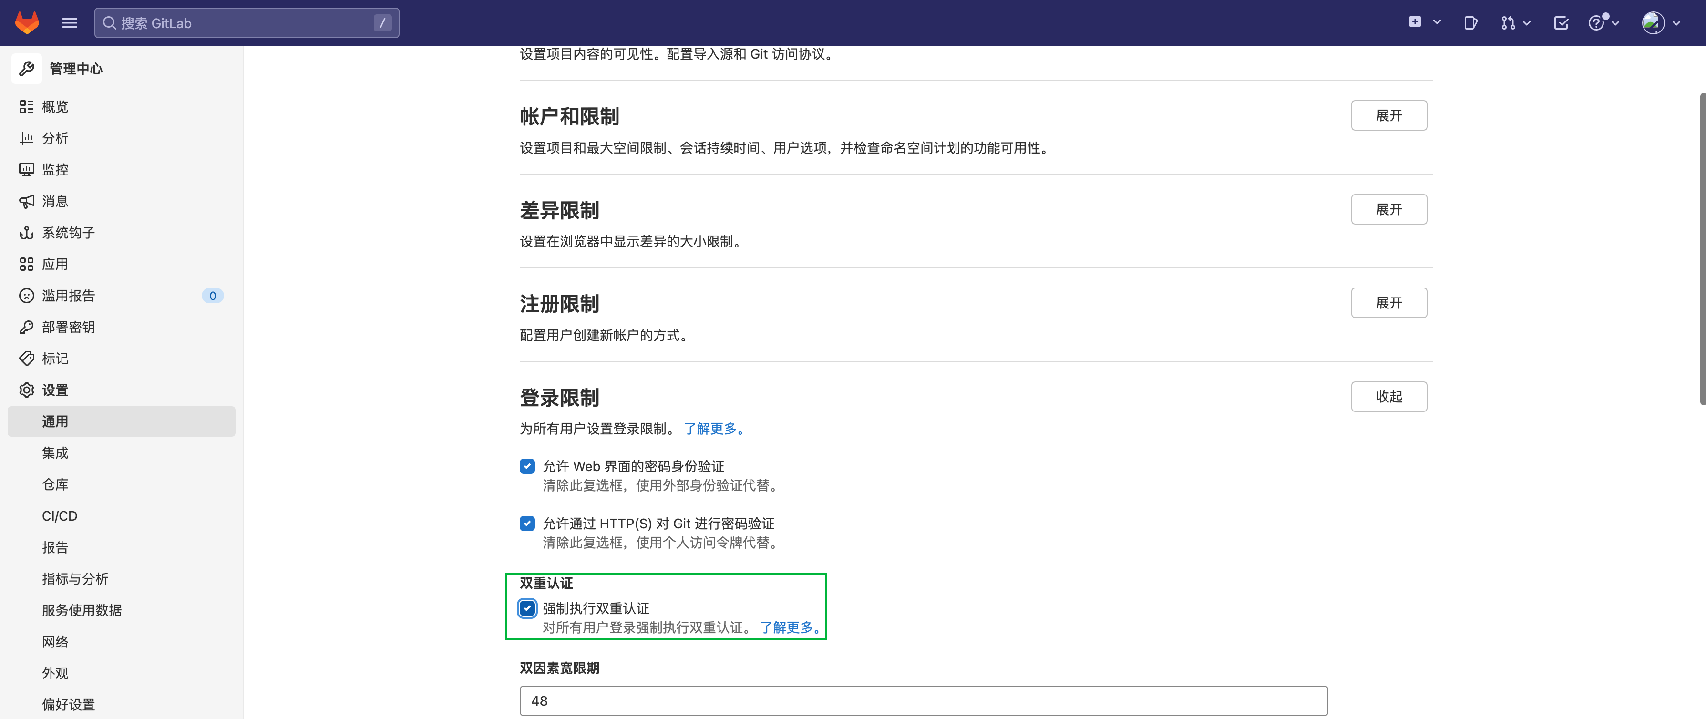This screenshot has width=1706, height=719.
Task: Expand the 帐户和限制 section
Action: (1389, 115)
